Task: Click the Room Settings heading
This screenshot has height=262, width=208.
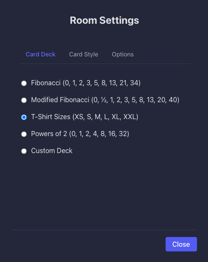Action: [x=104, y=20]
